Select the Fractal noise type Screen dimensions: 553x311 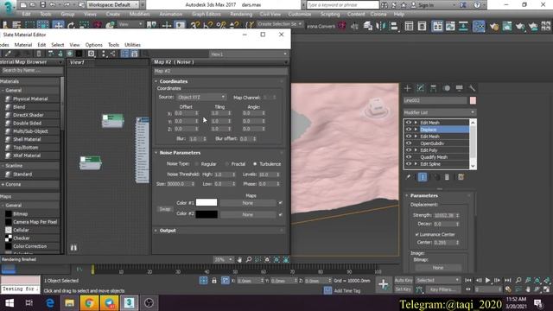(226, 164)
